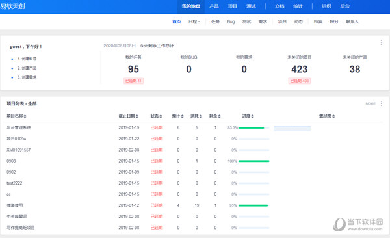Open the 写作提高班项目 project
390x238 pixels.
point(21,228)
